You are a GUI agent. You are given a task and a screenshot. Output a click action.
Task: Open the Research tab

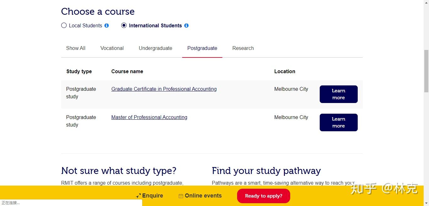(x=243, y=48)
